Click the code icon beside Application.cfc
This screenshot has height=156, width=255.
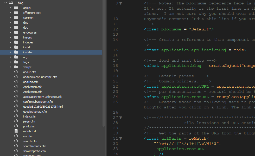tap(16, 87)
